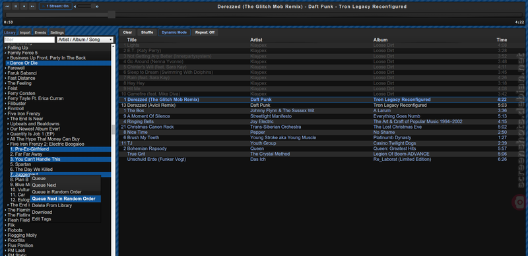Expand The End Is Near album
This screenshot has width=528, height=256.
[x=8, y=119]
